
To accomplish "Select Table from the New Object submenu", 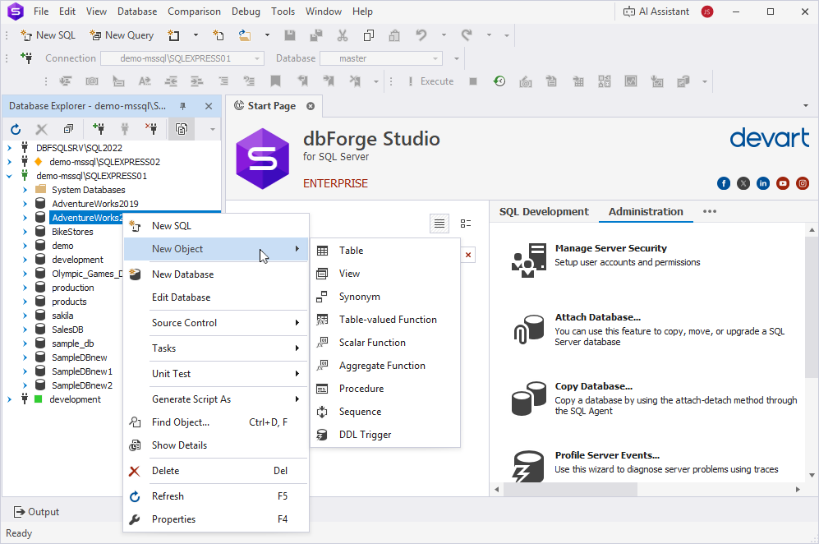I will pyautogui.click(x=352, y=250).
